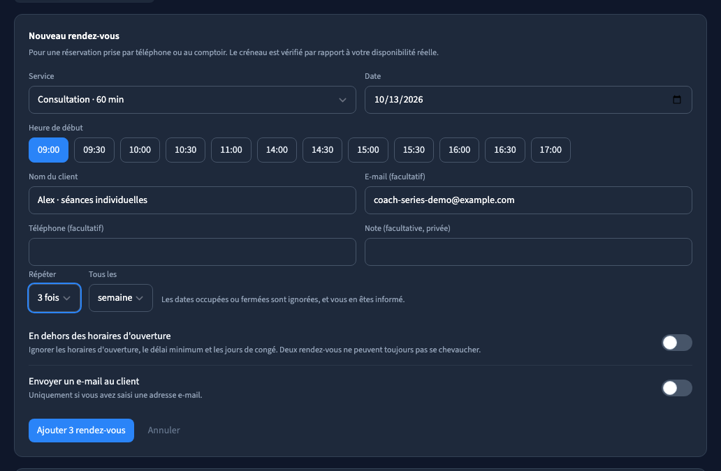Click the 'Heure de début' label
721x471 pixels.
coord(56,128)
